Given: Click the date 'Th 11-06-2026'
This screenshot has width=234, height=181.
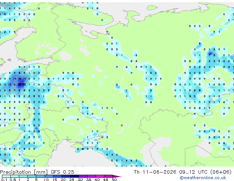Looking at the screenshot, I should pos(155,172).
